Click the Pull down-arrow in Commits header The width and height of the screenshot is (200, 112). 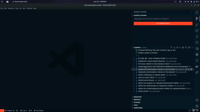174,48
